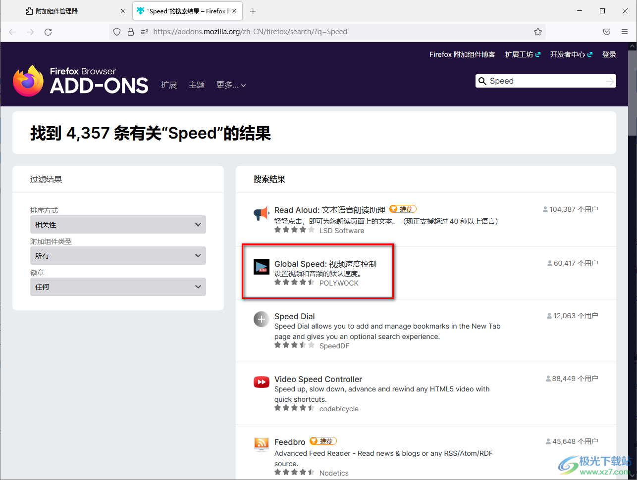Open the 扩展 section
The image size is (637, 480).
[169, 85]
